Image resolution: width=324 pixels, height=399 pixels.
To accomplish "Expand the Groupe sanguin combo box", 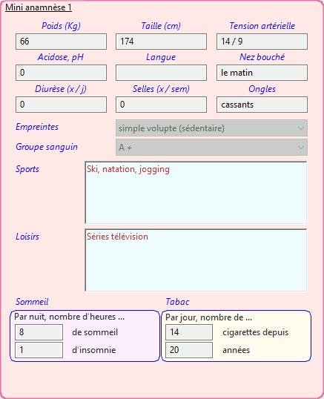I will click(x=211, y=148).
